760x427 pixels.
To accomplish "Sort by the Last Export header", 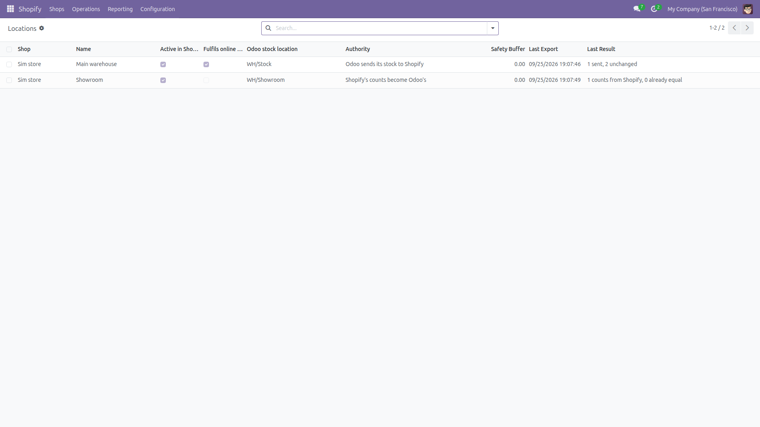I will pos(543,49).
